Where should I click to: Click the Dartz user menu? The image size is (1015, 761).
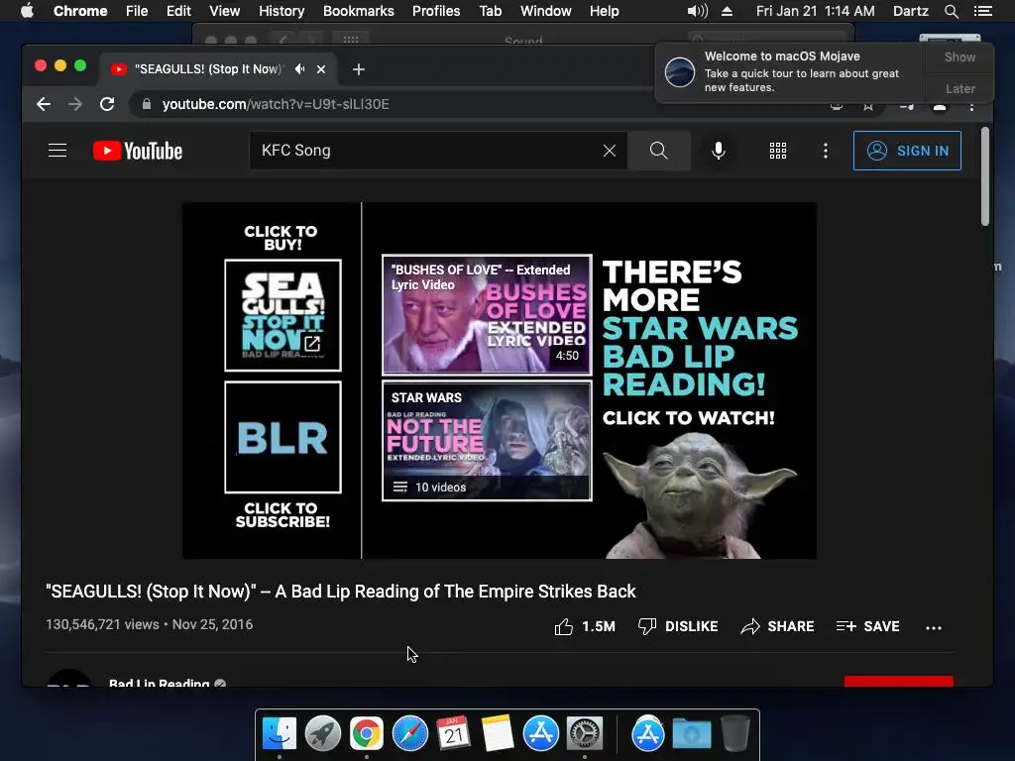910,11
